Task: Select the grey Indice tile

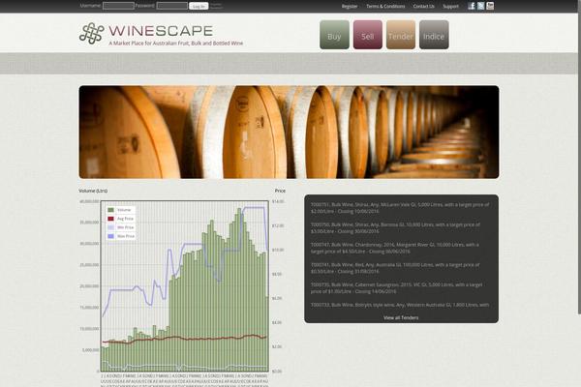Action: 434,35
